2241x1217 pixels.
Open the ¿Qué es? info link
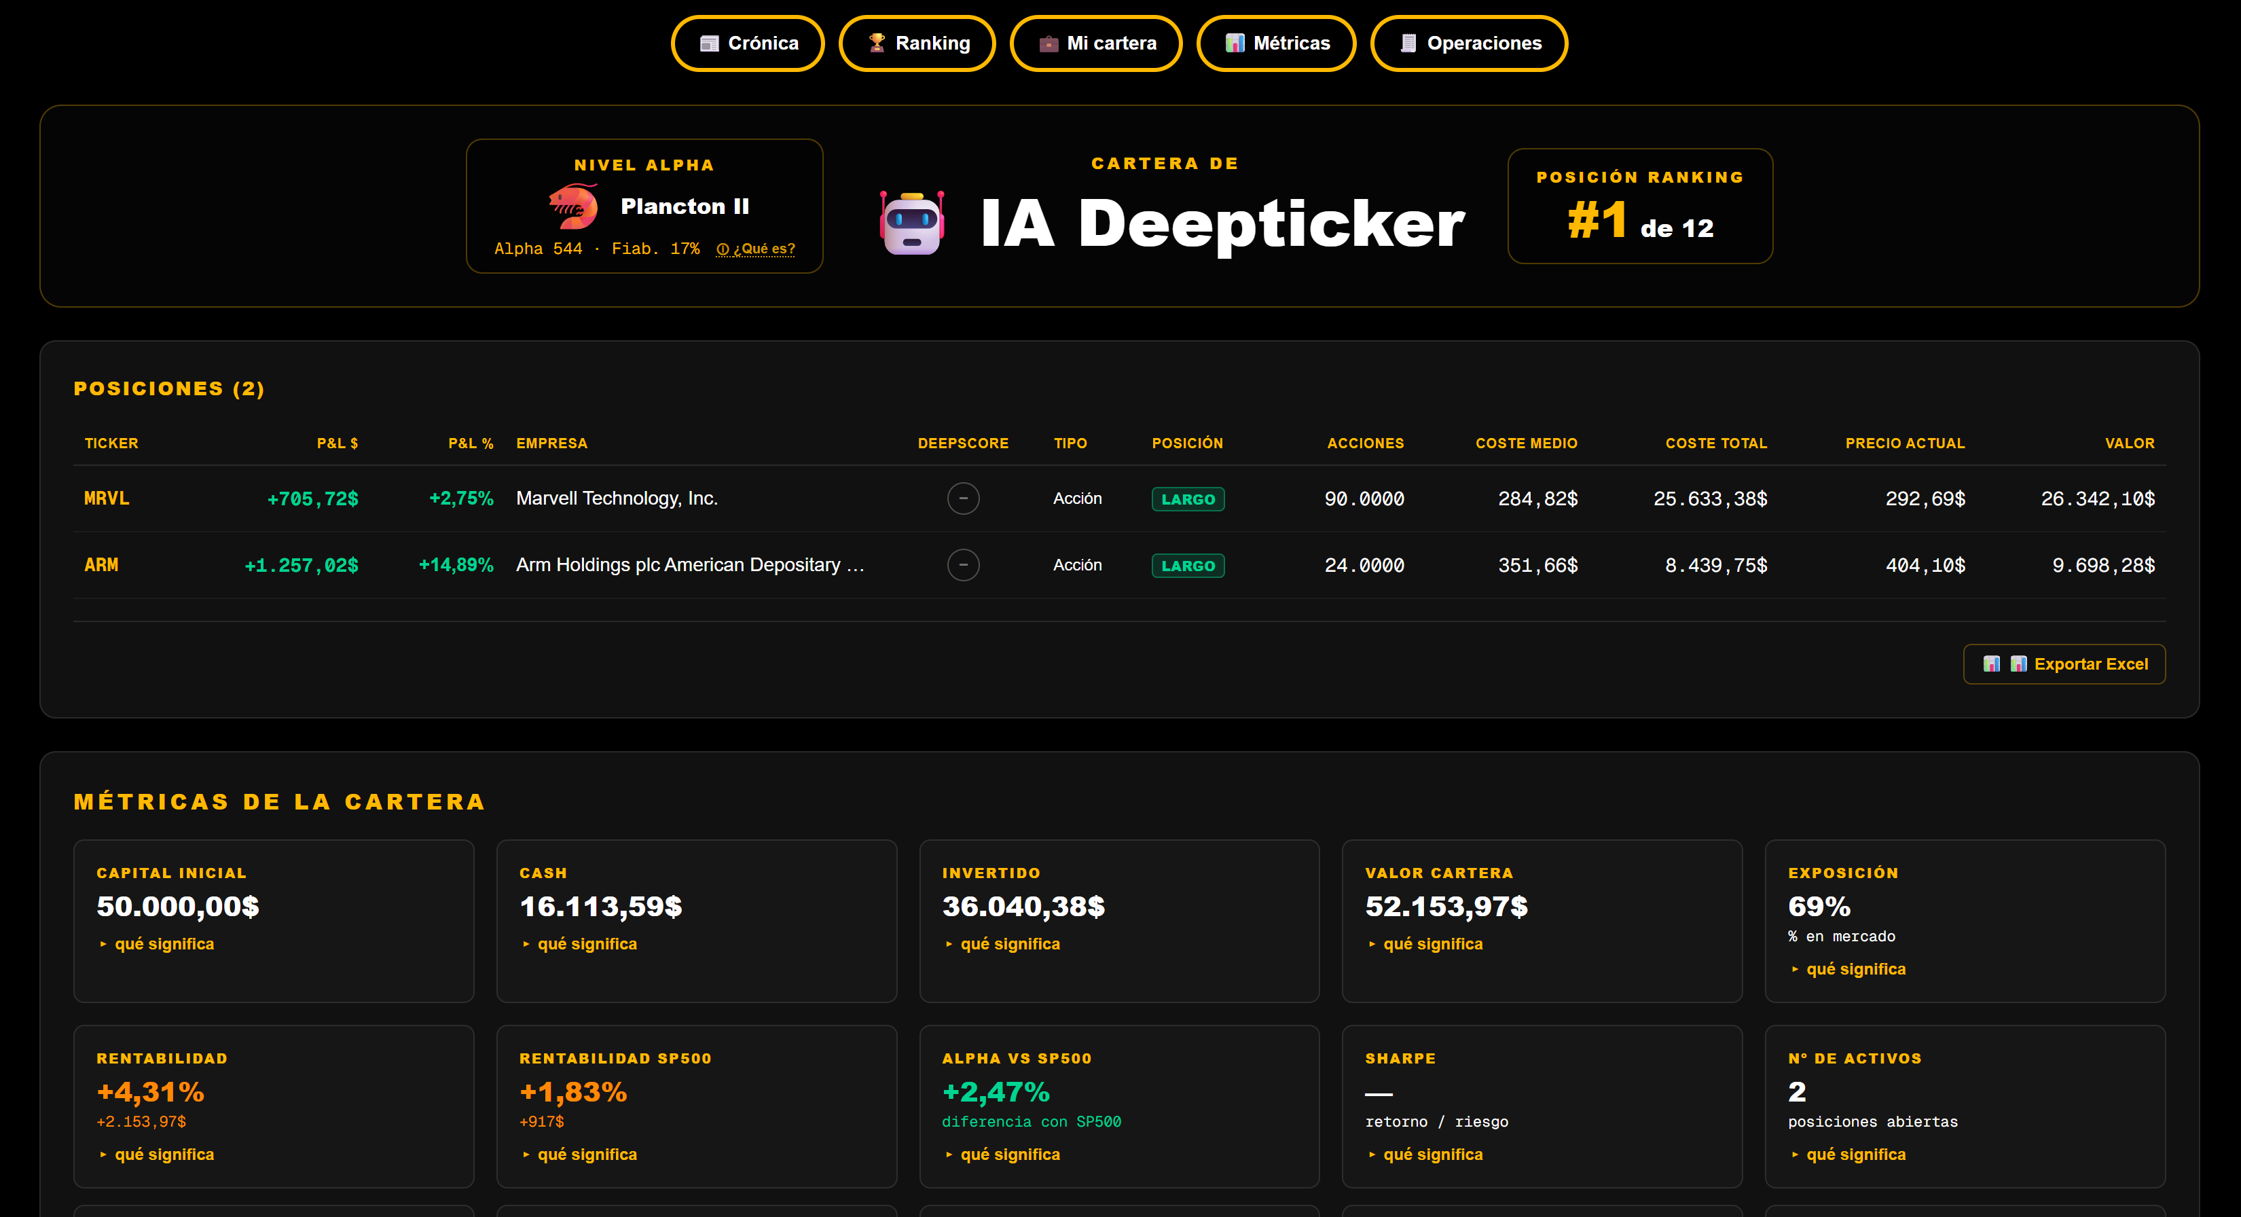pyautogui.click(x=755, y=249)
